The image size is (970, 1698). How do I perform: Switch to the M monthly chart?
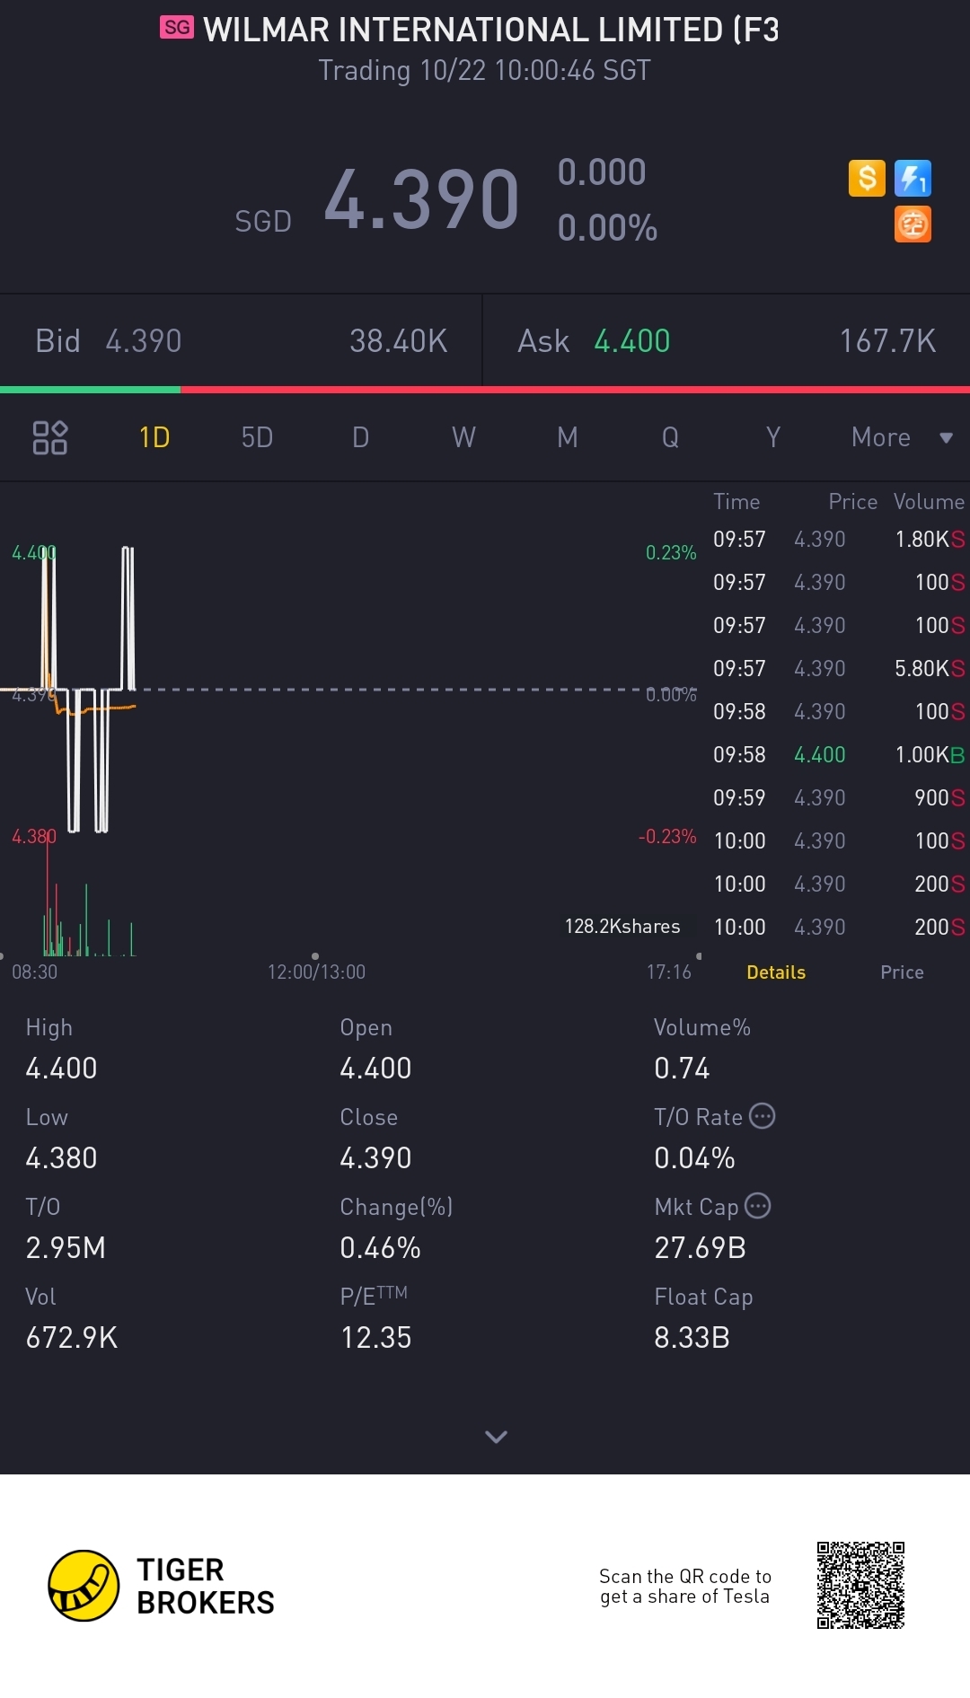pyautogui.click(x=567, y=437)
